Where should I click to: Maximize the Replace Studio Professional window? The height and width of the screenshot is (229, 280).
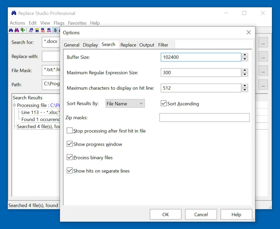[x=244, y=13]
